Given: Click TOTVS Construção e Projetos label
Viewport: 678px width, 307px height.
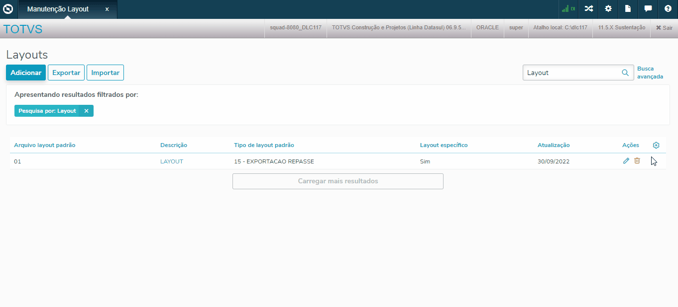Looking at the screenshot, I should 399,28.
